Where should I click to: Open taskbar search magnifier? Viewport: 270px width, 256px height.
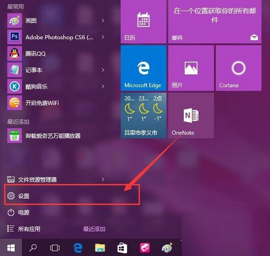[33, 248]
